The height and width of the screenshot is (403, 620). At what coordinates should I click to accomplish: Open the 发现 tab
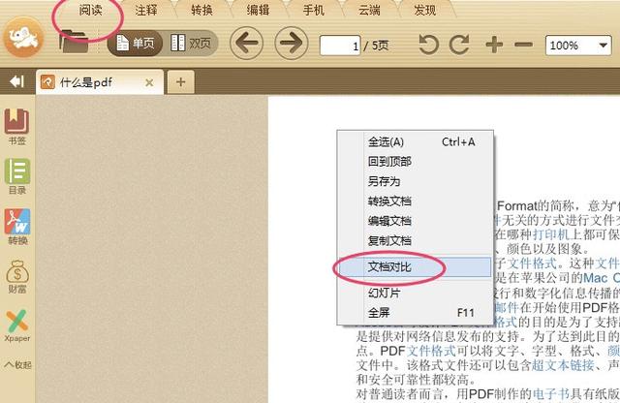tap(425, 10)
